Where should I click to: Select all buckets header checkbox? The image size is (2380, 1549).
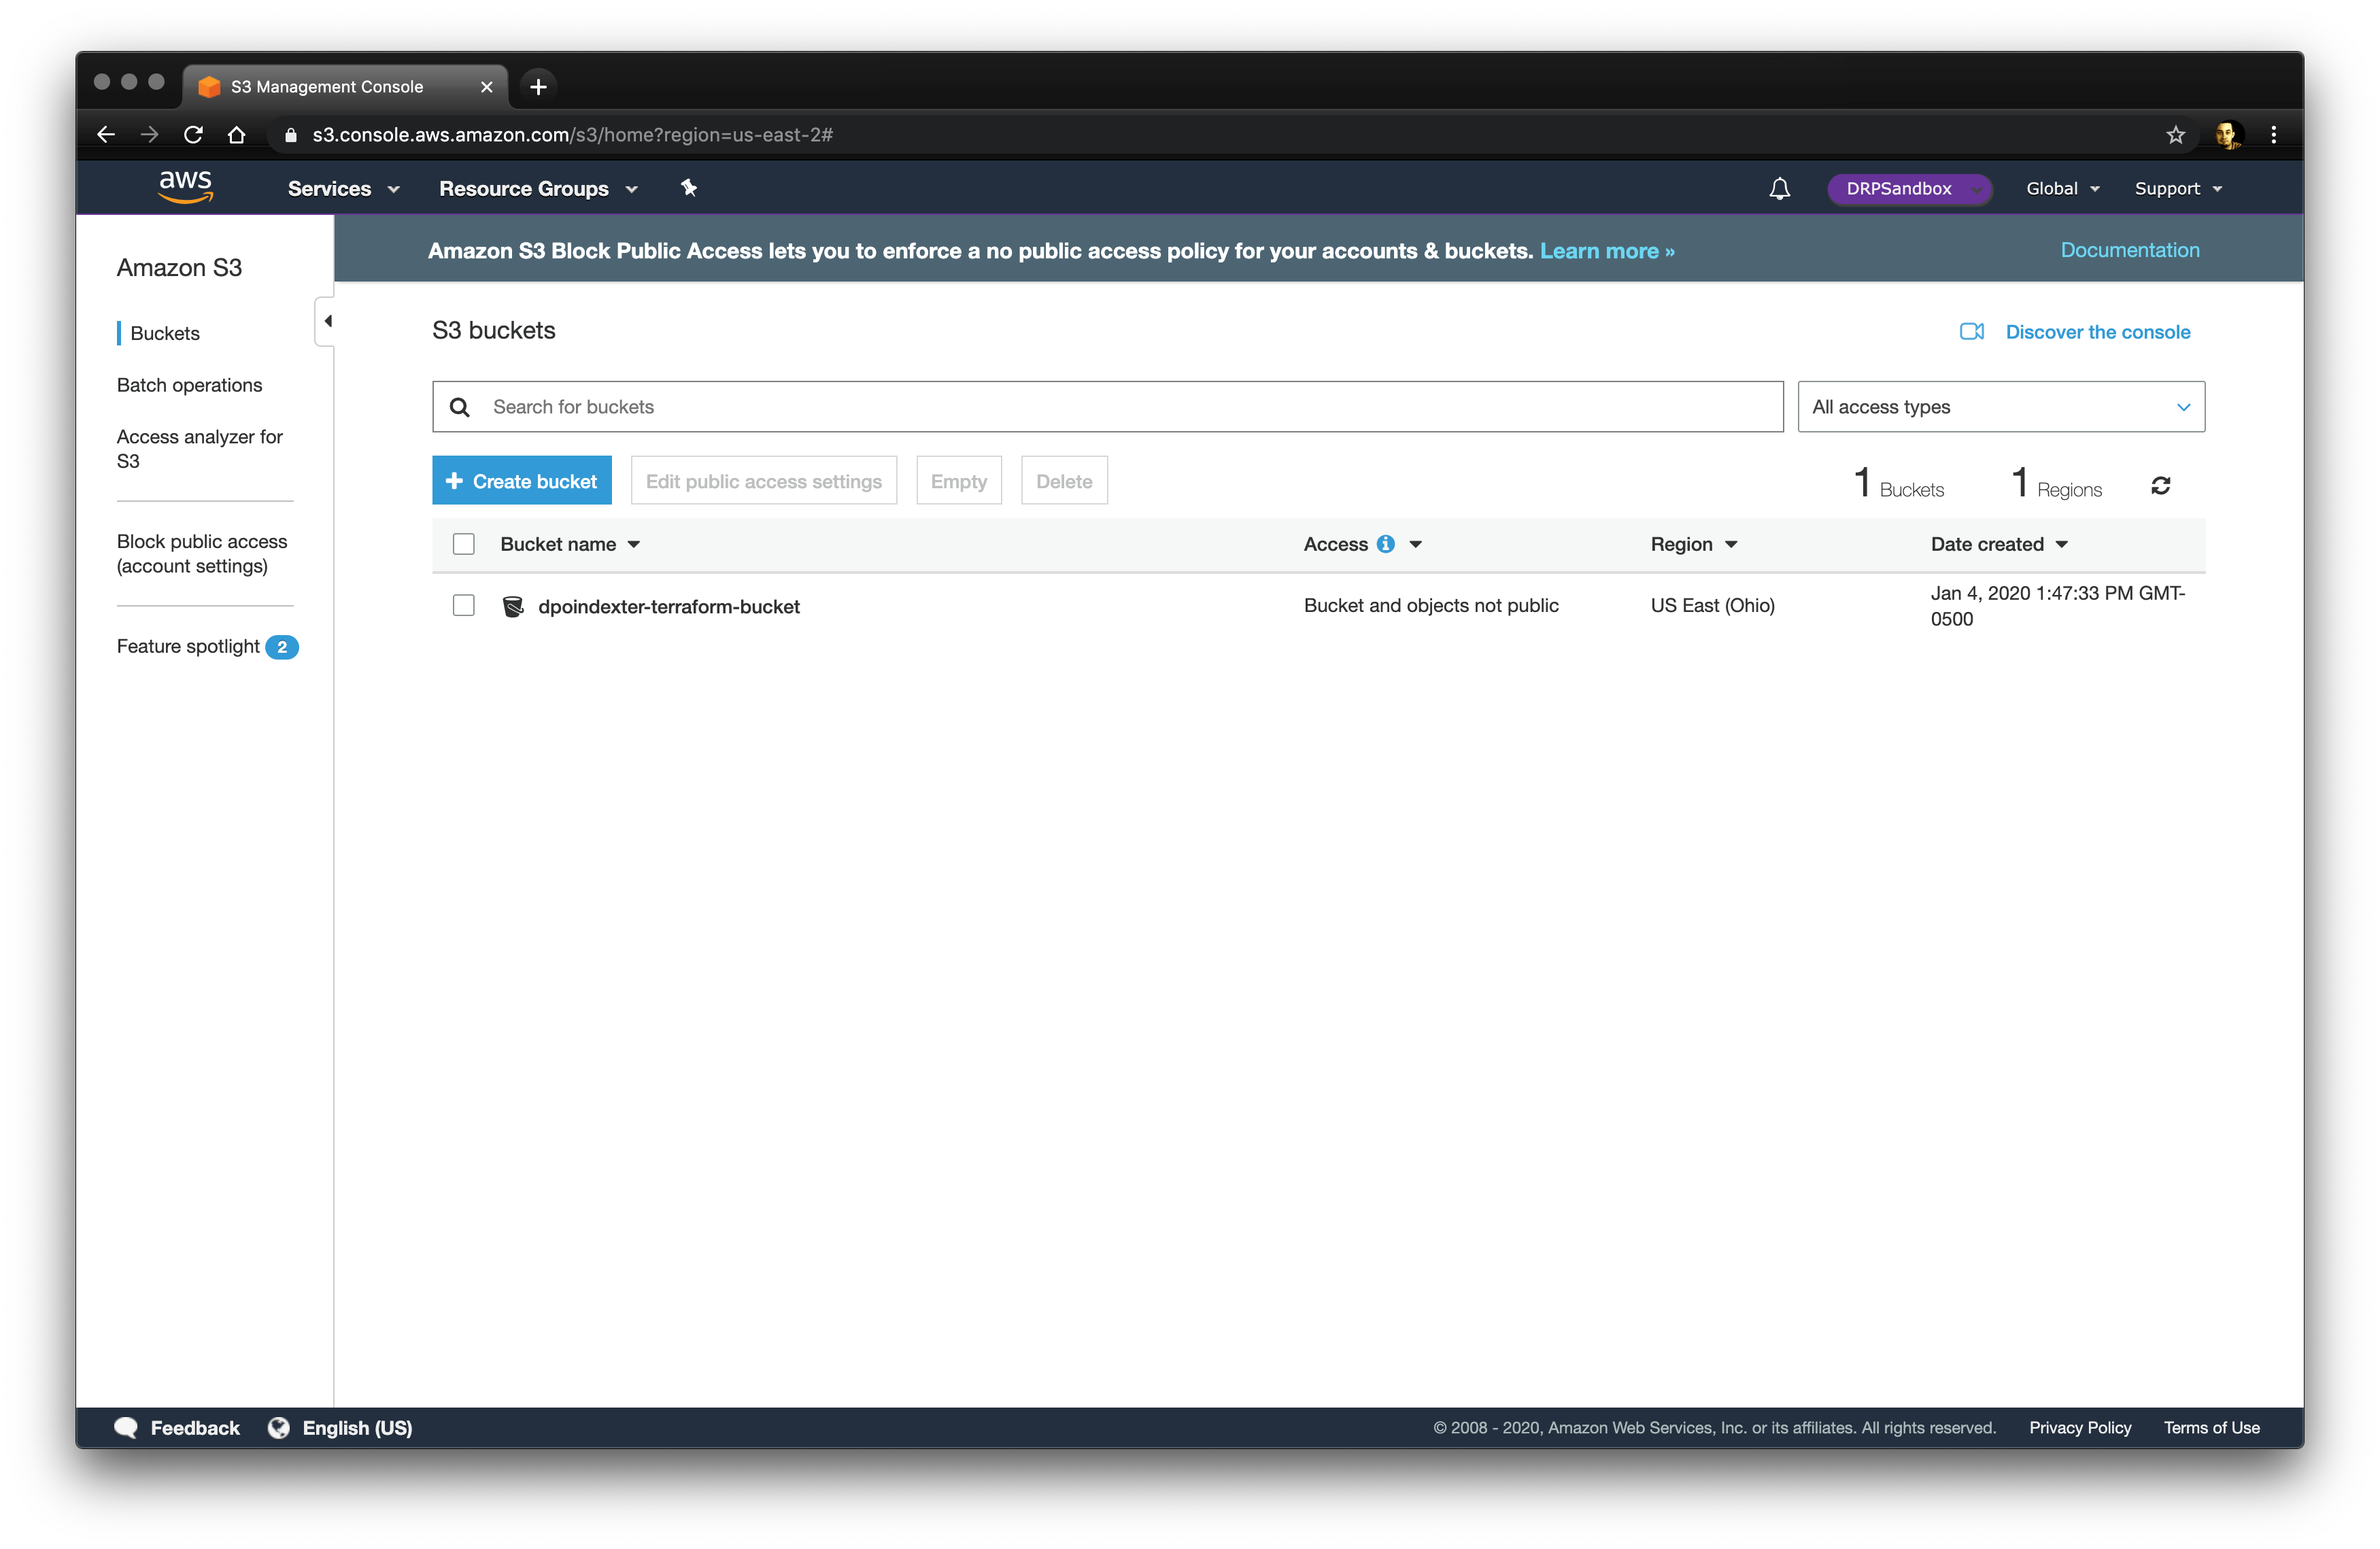463,544
